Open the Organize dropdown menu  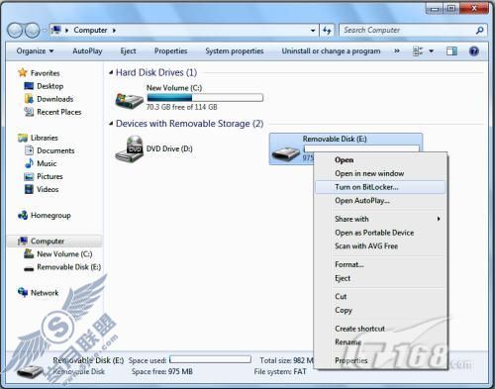35,51
